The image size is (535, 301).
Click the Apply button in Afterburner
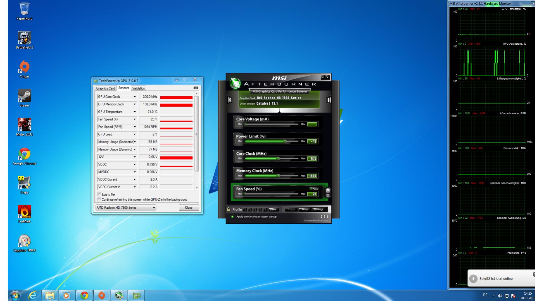click(x=291, y=210)
